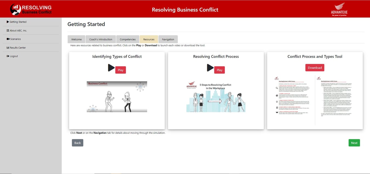Click the Next button

point(354,142)
